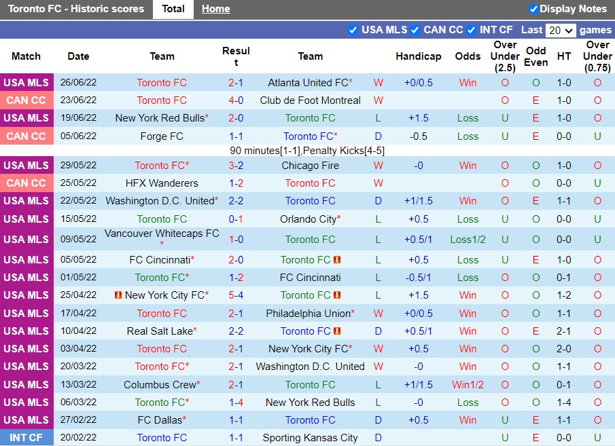
Task: Select the Odds column header
Action: point(468,56)
